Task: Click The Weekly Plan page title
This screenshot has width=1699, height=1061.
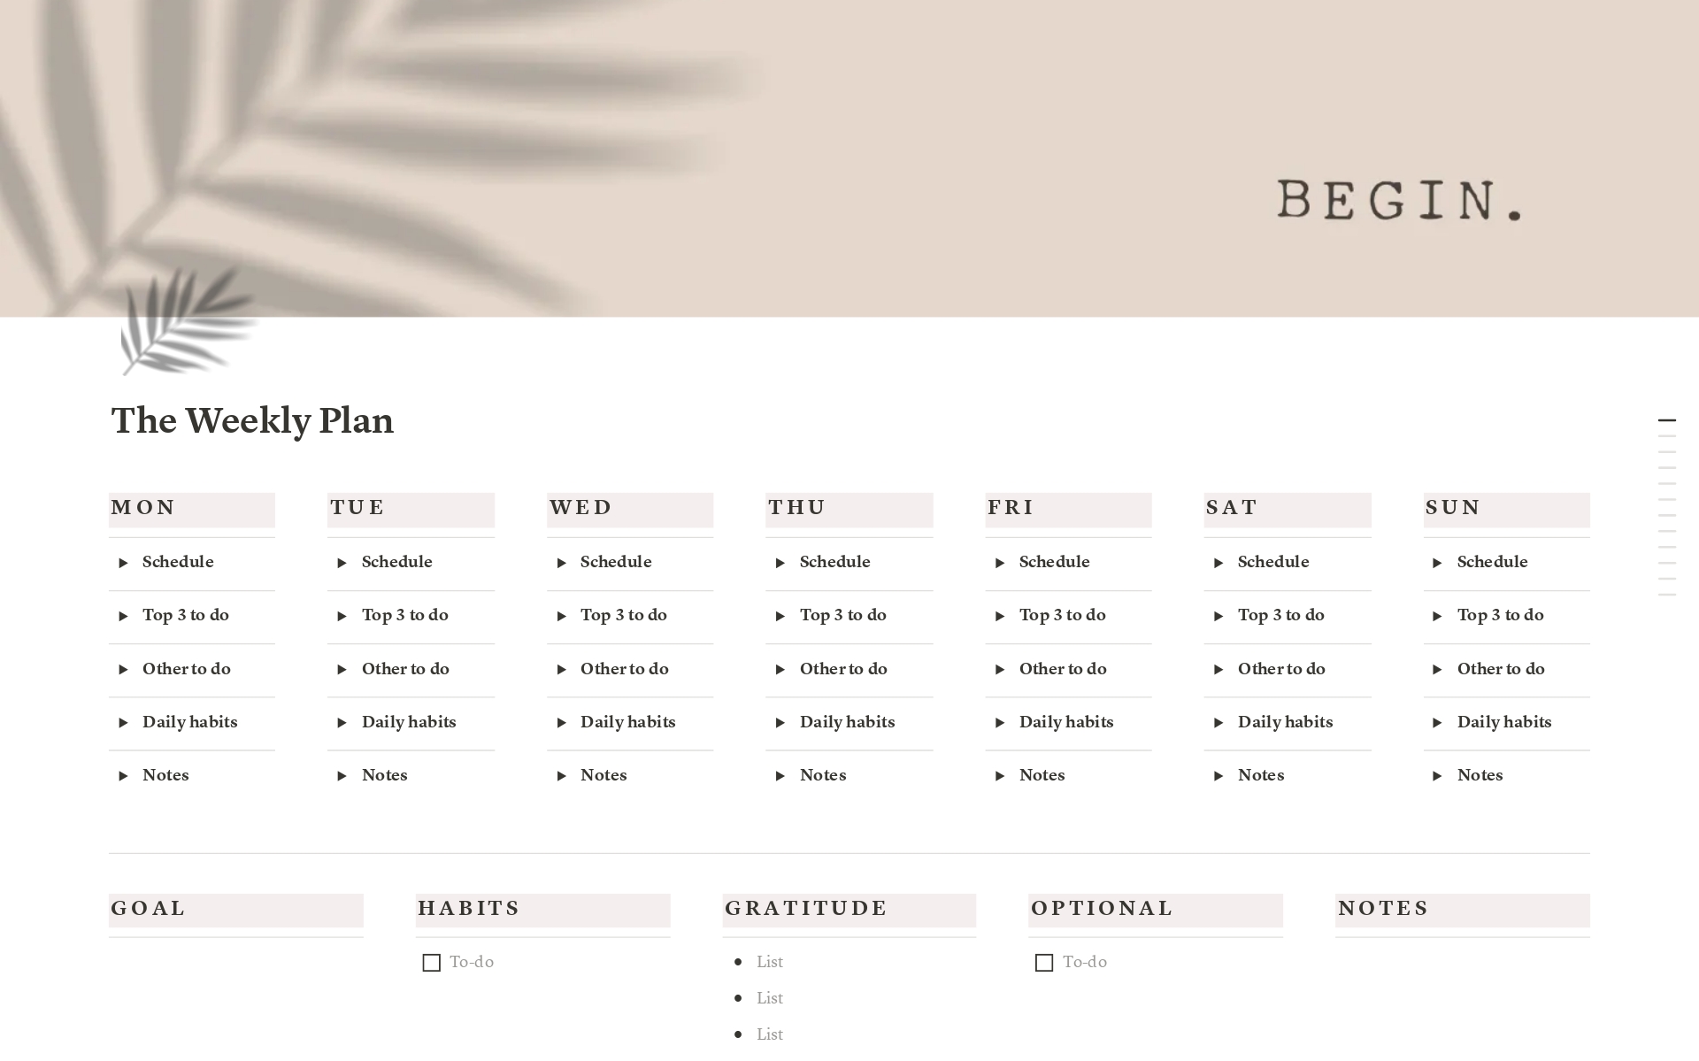Action: tap(252, 420)
